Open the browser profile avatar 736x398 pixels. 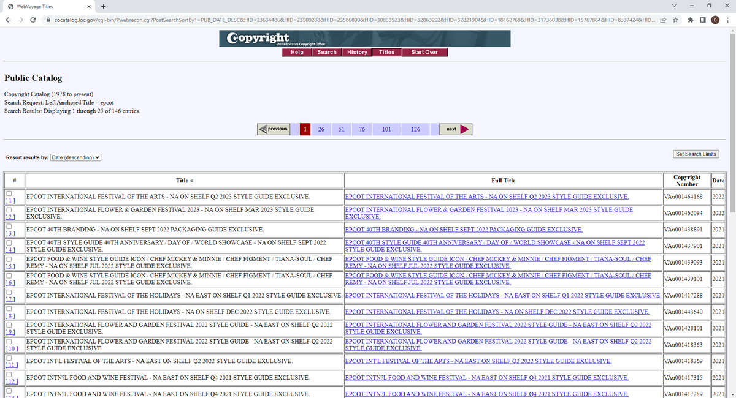pos(715,20)
